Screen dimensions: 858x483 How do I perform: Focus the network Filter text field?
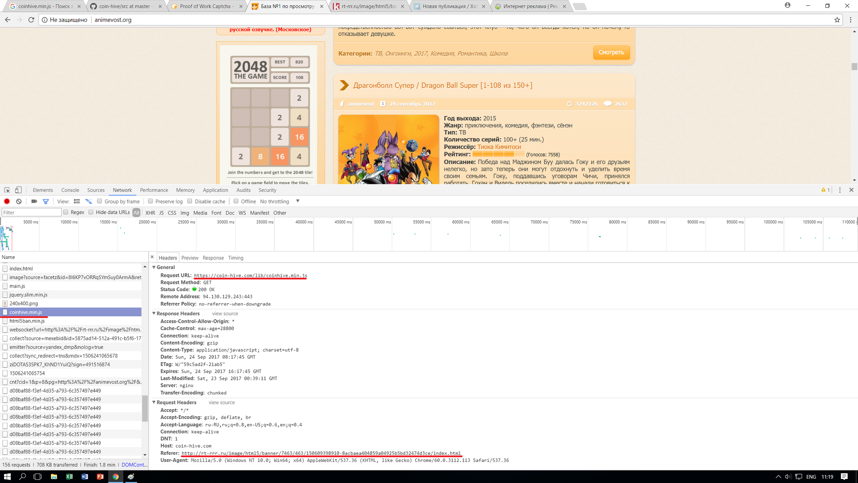(x=31, y=212)
